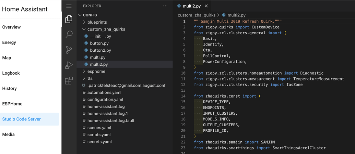Expand the tts folder
355x154 pixels.
coord(84,78)
